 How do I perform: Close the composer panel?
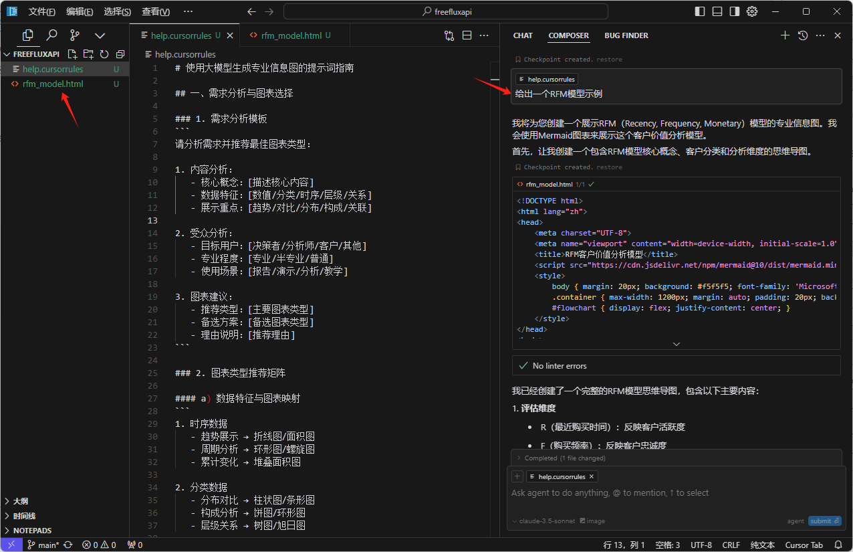[838, 35]
